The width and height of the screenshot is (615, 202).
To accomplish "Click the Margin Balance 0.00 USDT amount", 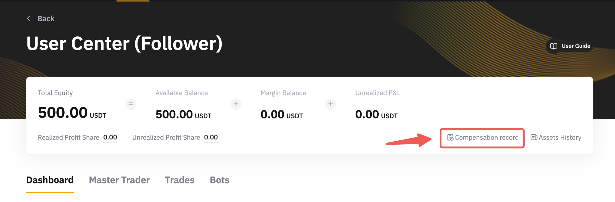I will coord(281,115).
